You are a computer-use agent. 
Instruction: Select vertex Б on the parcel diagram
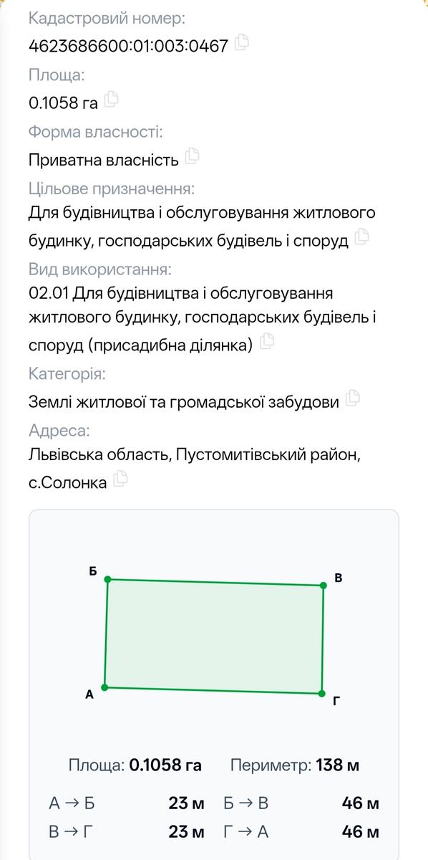coord(107,579)
